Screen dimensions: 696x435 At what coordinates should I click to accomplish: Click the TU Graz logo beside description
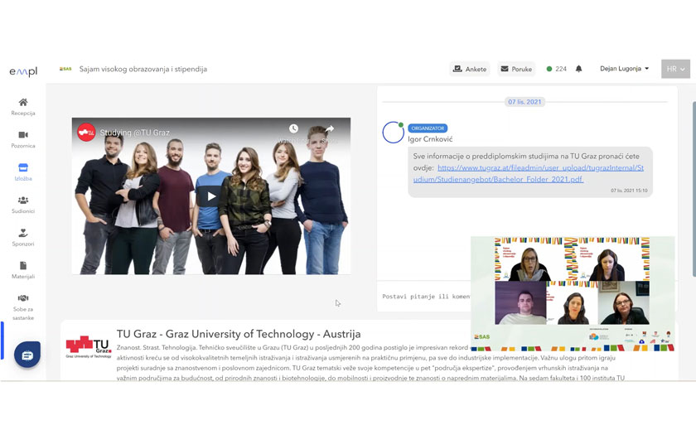pos(89,346)
